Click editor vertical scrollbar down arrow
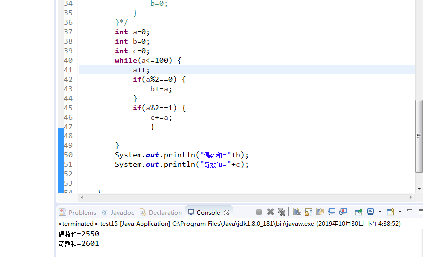This screenshot has width=423, height=257. coord(419,189)
